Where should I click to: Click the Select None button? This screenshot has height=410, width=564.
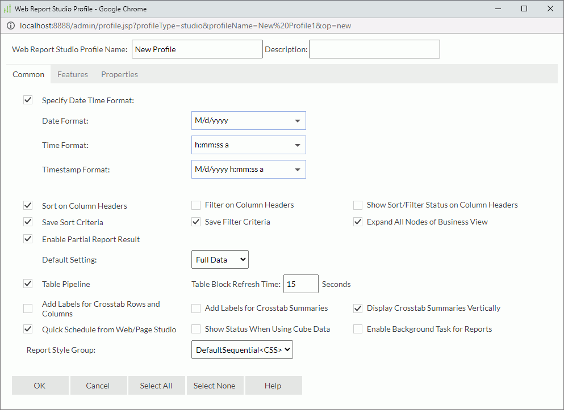click(215, 385)
